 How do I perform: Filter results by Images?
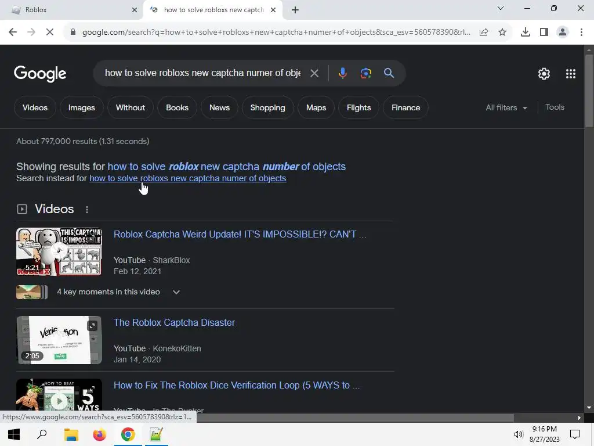[81, 107]
